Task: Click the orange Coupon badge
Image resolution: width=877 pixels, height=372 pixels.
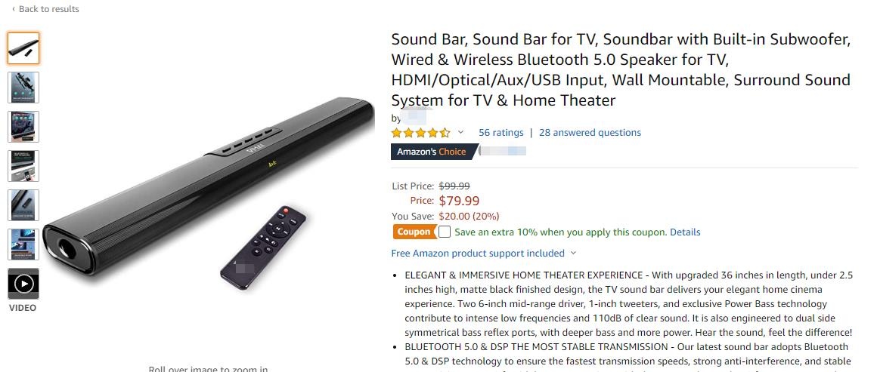Action: 414,232
